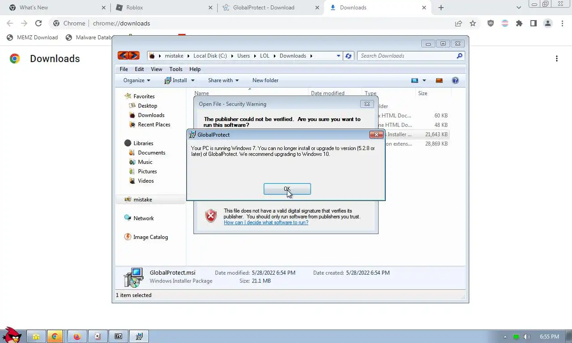Open Explorer help question-mark icon

click(455, 80)
